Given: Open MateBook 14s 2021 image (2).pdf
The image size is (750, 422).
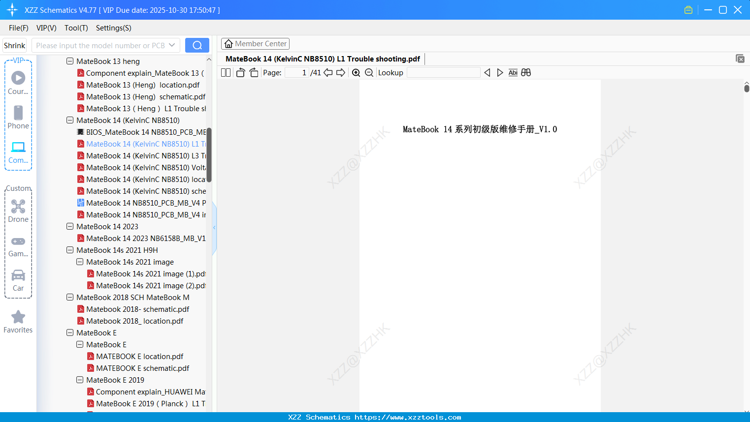Looking at the screenshot, I should pyautogui.click(x=146, y=286).
